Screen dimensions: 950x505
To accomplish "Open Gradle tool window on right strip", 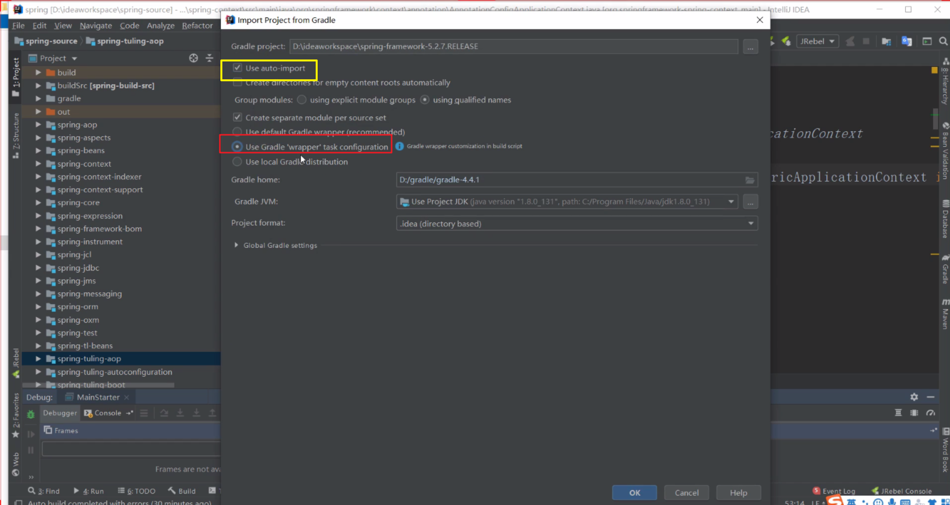I will 945,269.
